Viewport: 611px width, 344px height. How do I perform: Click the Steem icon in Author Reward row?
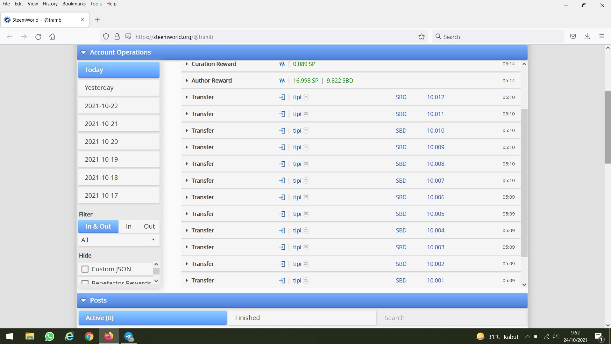coord(282,81)
